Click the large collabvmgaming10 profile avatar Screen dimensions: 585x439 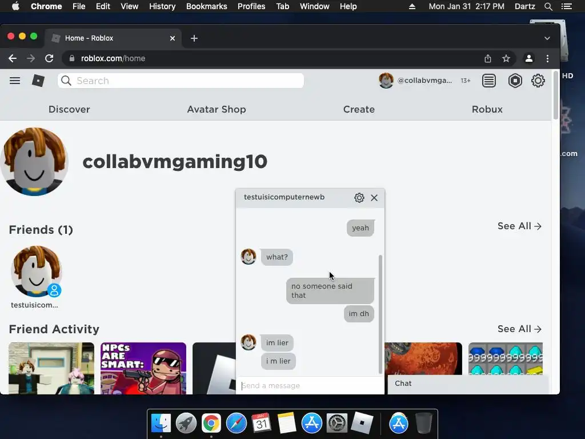click(x=34, y=162)
